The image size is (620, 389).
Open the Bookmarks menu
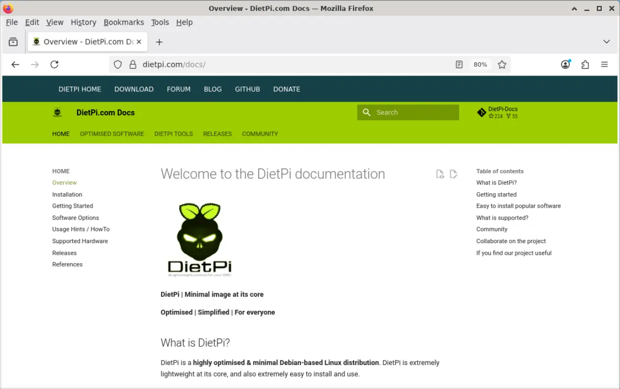click(123, 22)
